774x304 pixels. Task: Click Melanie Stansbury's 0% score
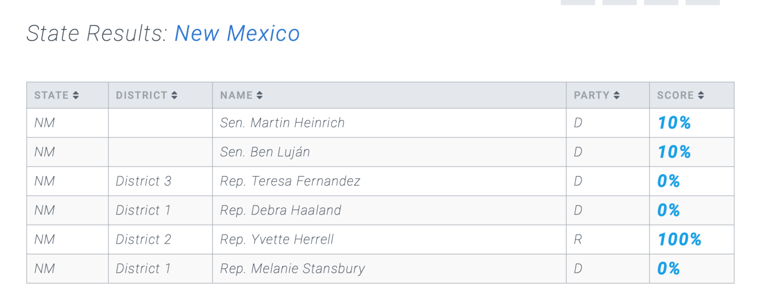click(x=669, y=269)
